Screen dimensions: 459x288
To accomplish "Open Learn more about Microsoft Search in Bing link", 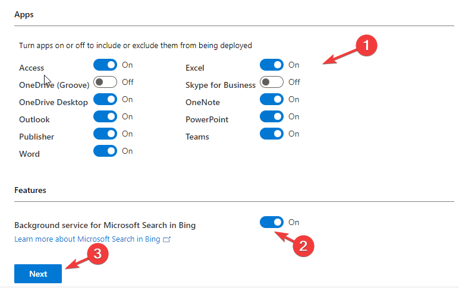I will pyautogui.click(x=87, y=239).
